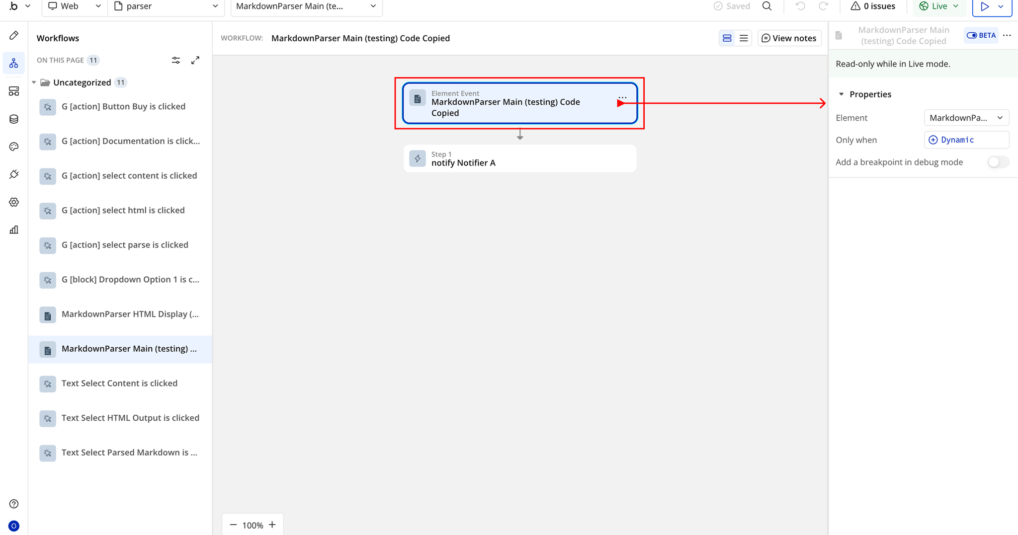Viewport: 1018px width, 535px height.
Task: Open the Styles palette icon in sidebar
Action: coord(14,147)
